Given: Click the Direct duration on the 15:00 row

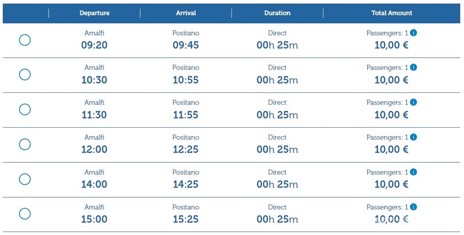Looking at the screenshot, I should pyautogui.click(x=277, y=207).
